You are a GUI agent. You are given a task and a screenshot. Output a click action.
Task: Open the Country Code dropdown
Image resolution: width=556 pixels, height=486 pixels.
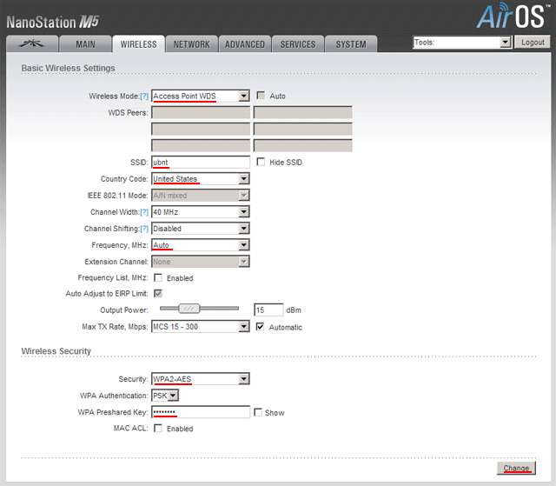tap(201, 179)
